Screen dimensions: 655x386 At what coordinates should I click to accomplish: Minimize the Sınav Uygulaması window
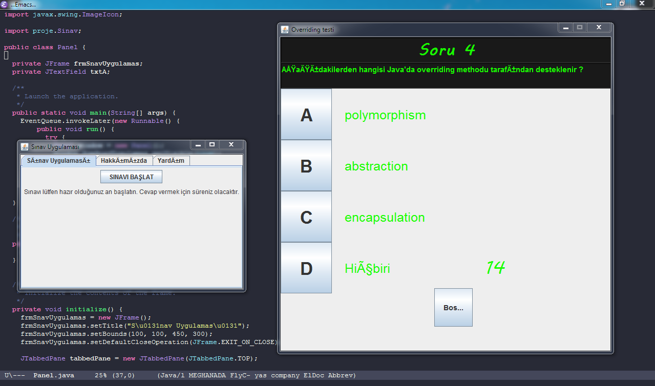click(198, 145)
